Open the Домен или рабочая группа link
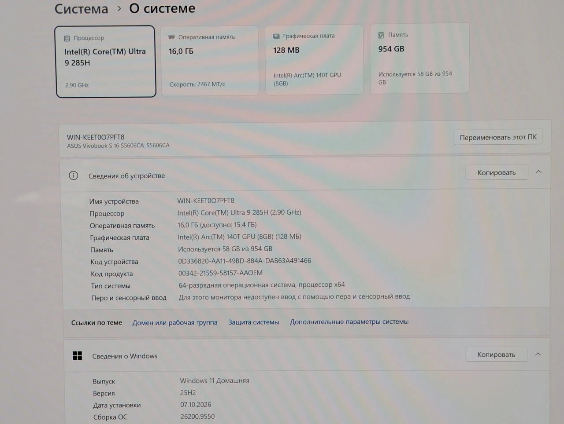Screen dimensions: 564x424 pos(175,322)
